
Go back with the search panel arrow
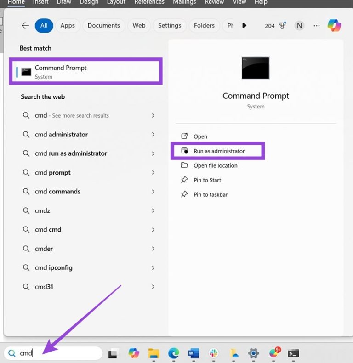click(x=25, y=25)
